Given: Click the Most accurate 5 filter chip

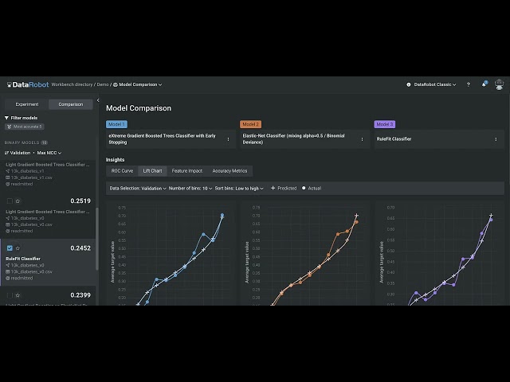Looking at the screenshot, I should tap(25, 127).
